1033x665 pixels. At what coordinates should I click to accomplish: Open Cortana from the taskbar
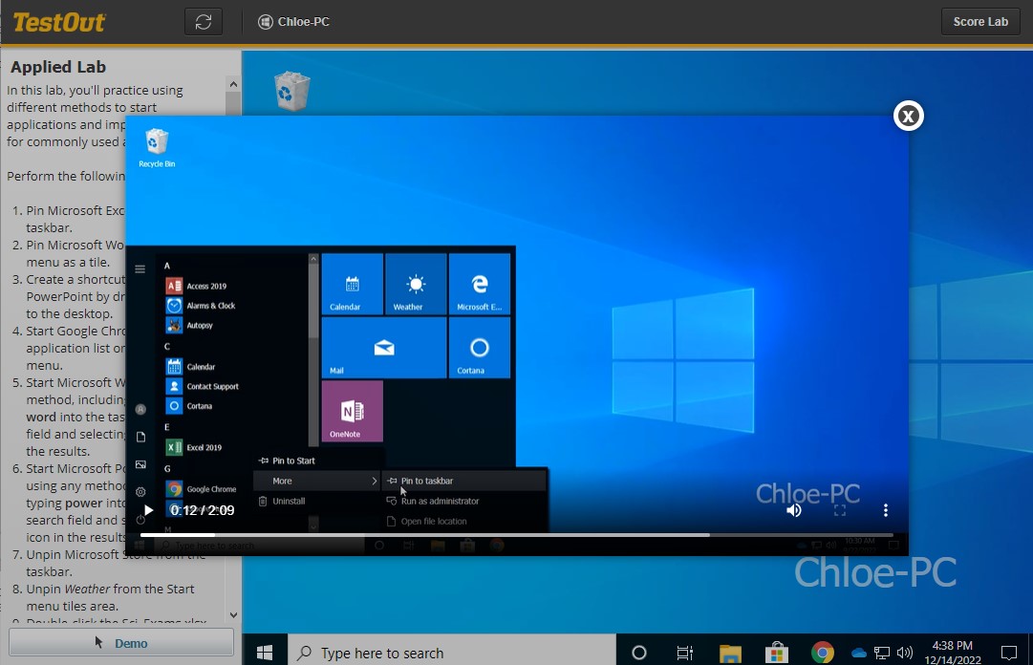point(639,653)
